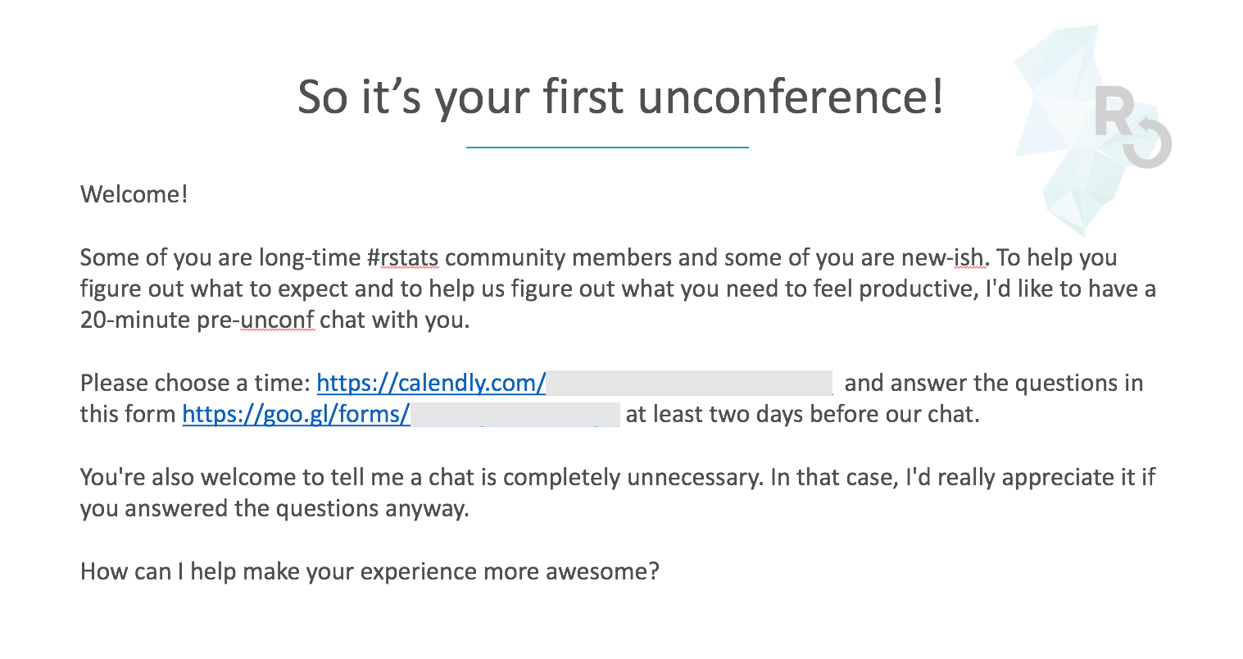Click the underlined "pre-unconf" word
The width and height of the screenshot is (1243, 659).
(x=276, y=320)
